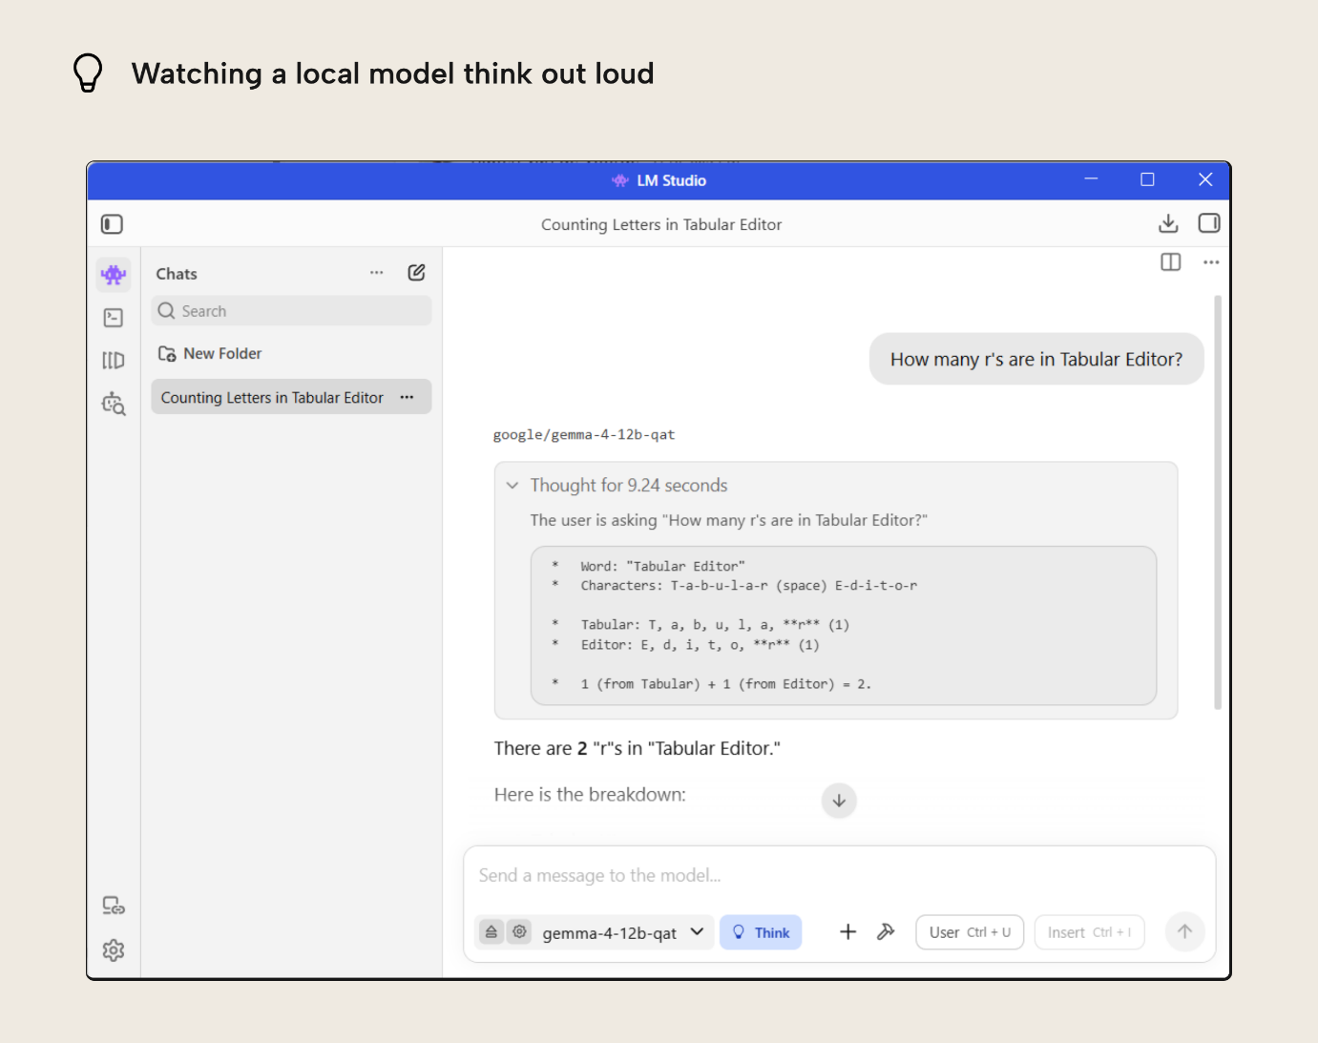Open the conversation more options menu
Viewport: 1318px width, 1043px height.
[1211, 262]
